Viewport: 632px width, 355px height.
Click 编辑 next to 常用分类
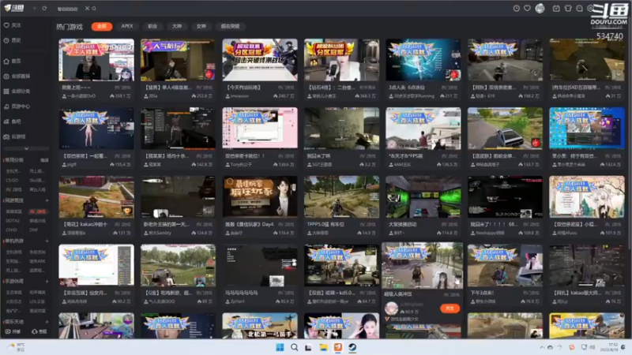pos(44,160)
